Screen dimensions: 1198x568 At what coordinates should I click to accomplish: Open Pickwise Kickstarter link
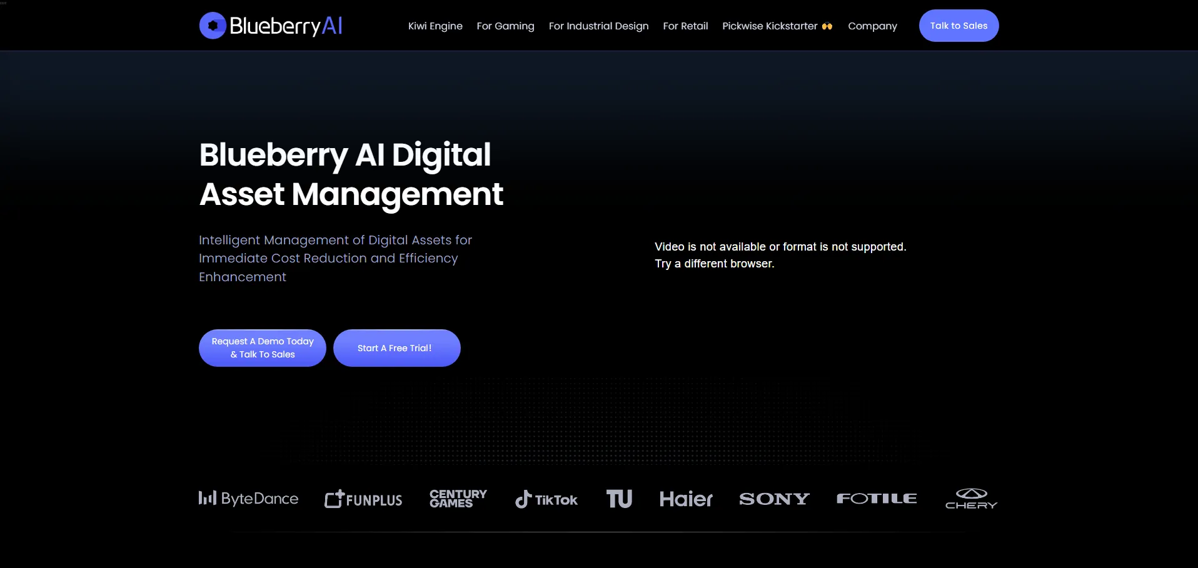tap(777, 26)
